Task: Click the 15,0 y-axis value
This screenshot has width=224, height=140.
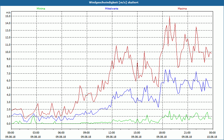Action: coord(8,16)
